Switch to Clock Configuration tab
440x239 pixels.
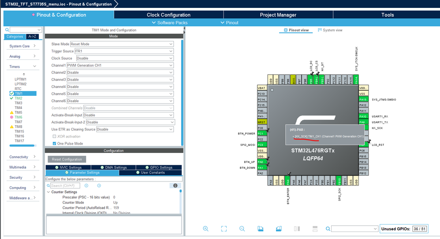click(168, 15)
